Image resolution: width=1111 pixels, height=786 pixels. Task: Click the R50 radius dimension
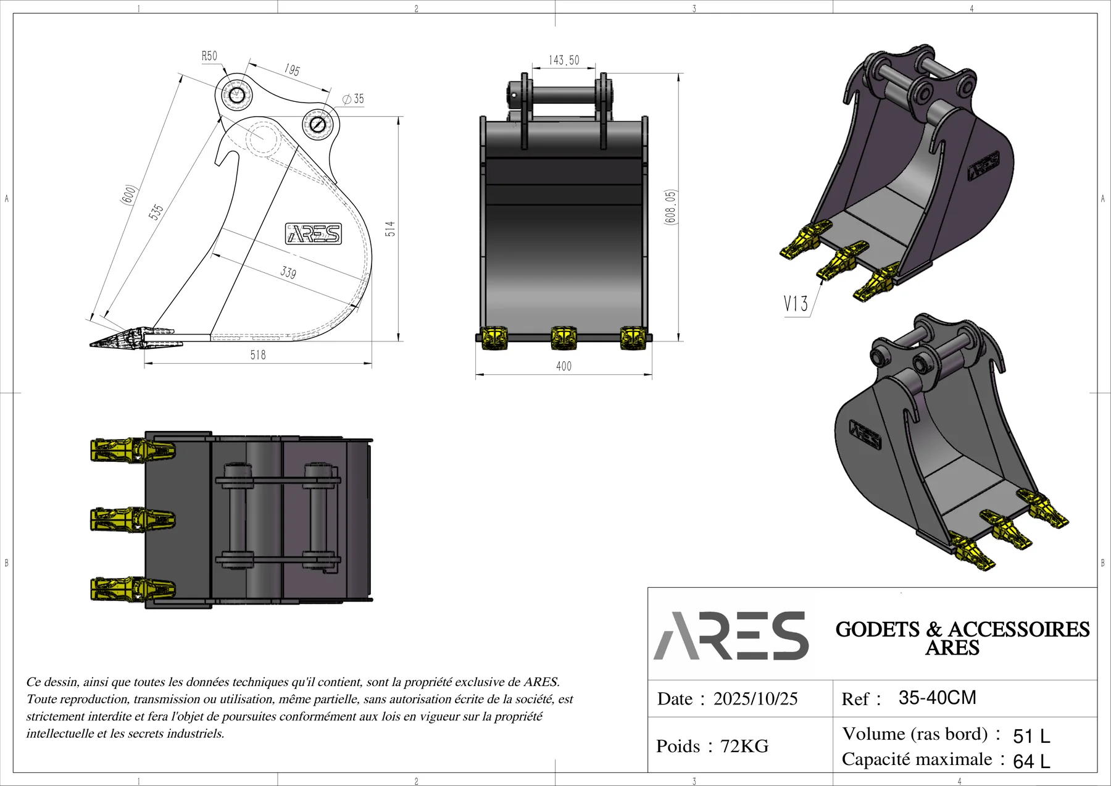209,56
